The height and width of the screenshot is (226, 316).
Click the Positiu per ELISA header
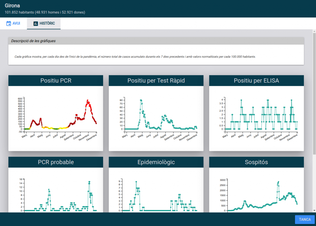tap(256, 81)
